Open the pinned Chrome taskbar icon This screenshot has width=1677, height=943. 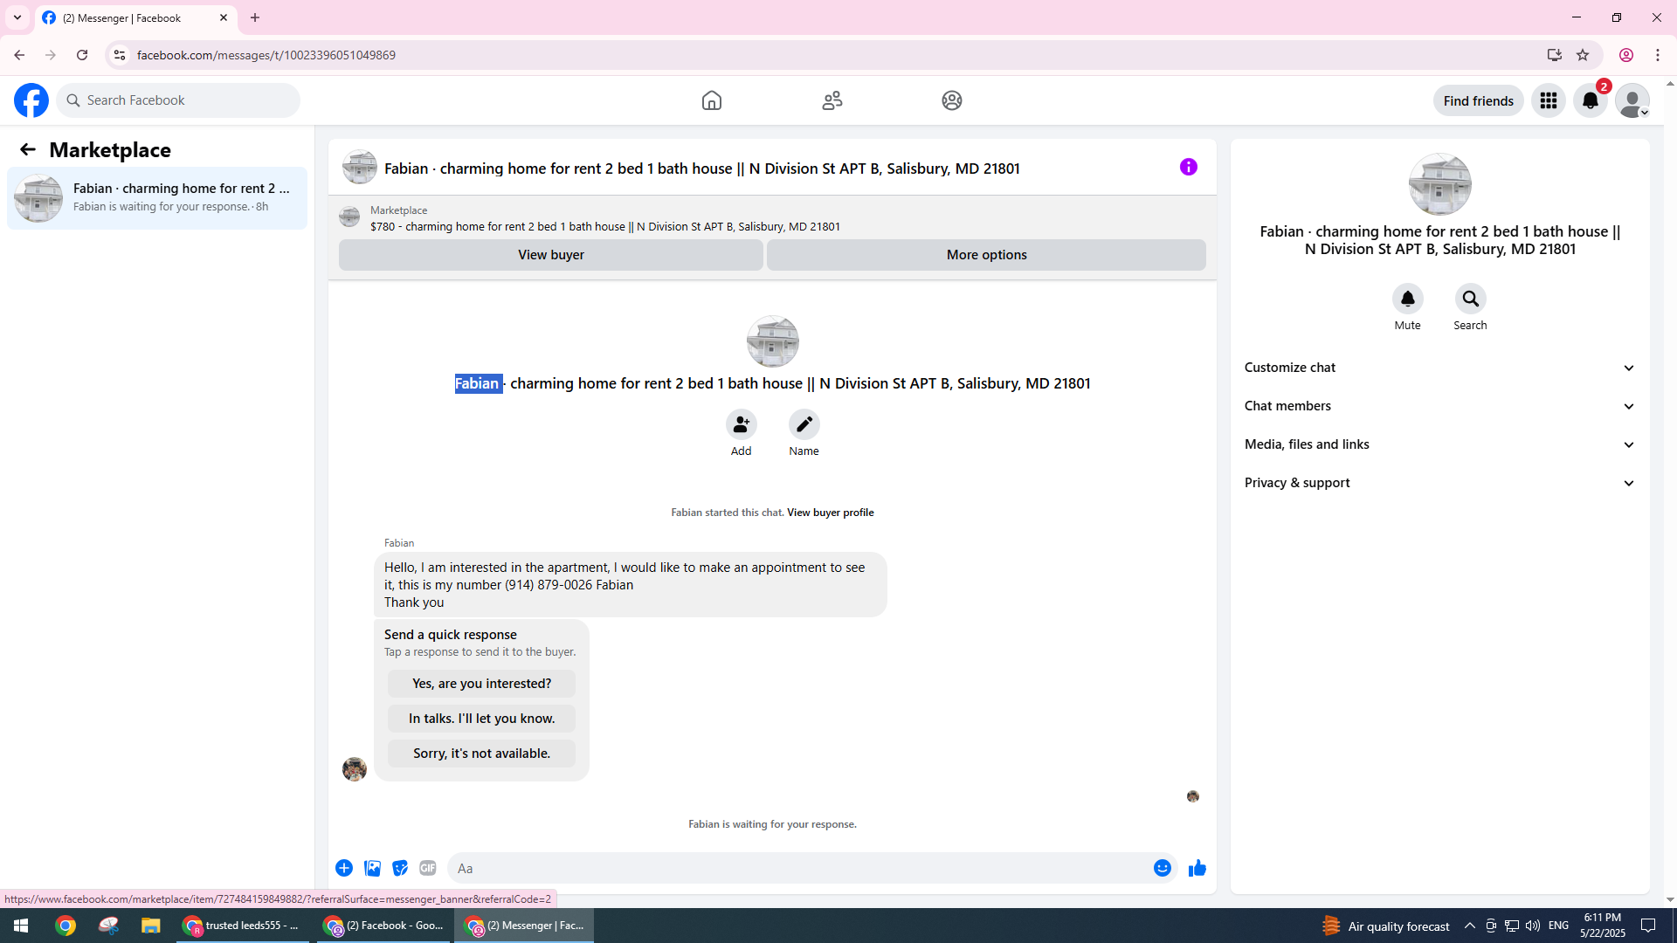66,926
